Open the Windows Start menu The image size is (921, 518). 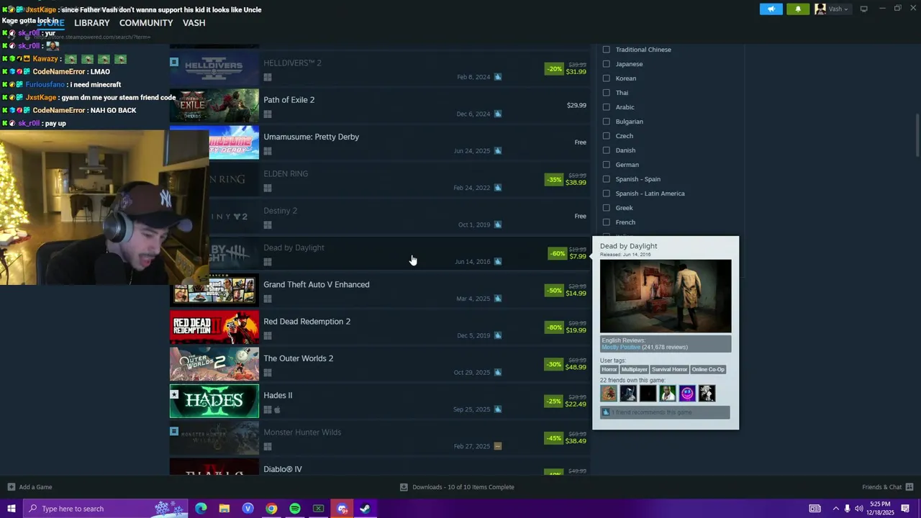tap(11, 509)
